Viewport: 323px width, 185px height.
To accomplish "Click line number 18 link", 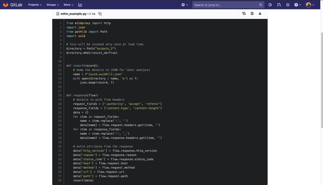I will (60, 95).
